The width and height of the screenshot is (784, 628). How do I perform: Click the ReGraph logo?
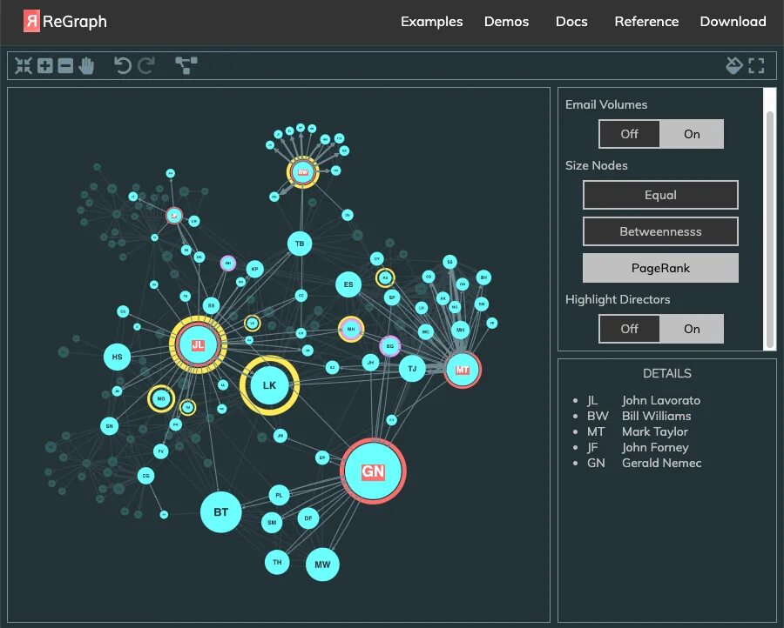tap(65, 22)
